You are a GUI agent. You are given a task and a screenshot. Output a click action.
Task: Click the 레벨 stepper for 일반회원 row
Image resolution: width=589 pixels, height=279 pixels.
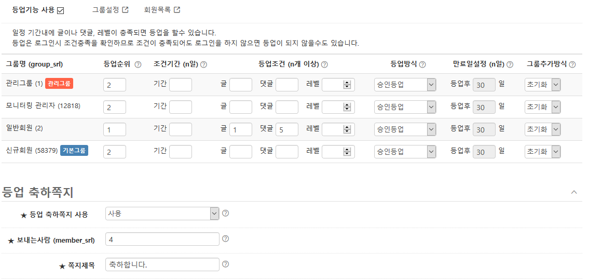pyautogui.click(x=347, y=129)
